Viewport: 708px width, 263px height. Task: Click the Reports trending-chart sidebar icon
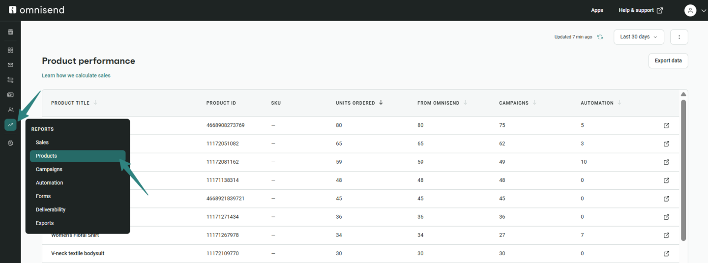pos(10,125)
